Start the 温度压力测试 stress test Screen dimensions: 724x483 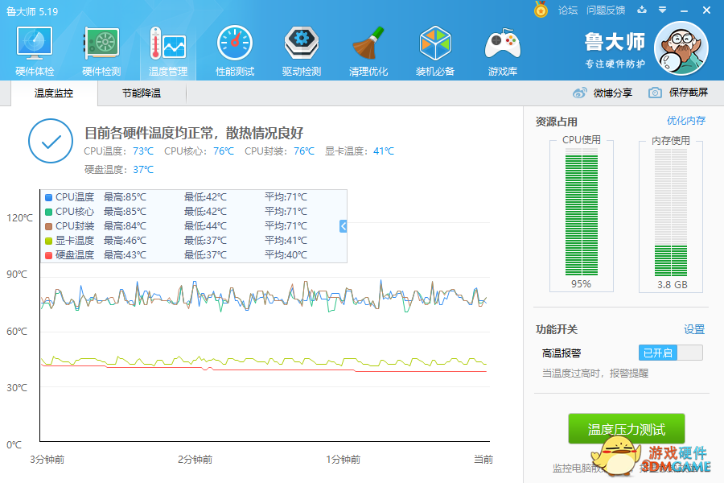(x=627, y=429)
